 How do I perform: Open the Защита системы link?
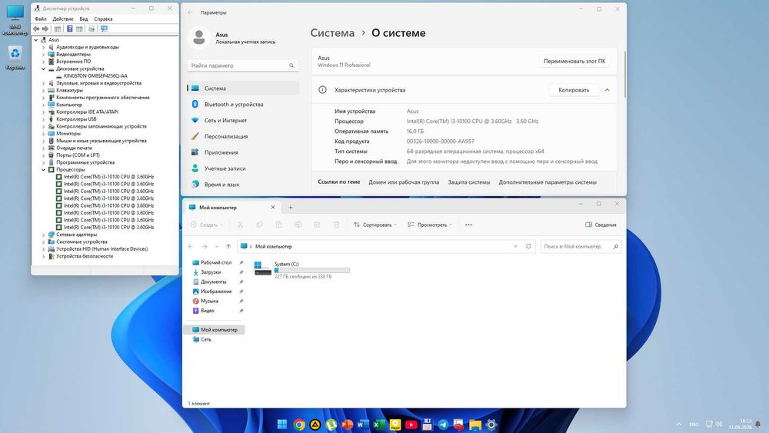468,182
